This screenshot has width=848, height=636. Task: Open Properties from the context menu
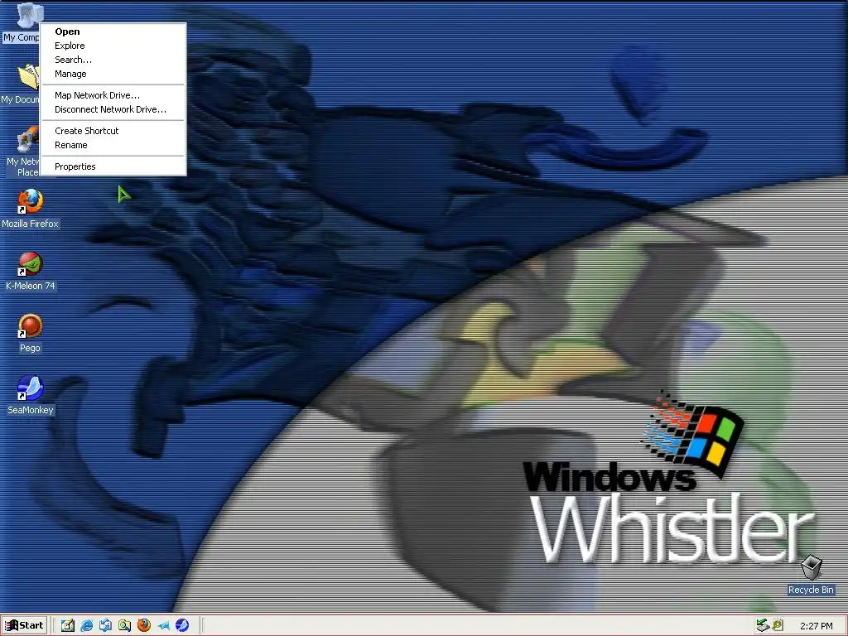tap(113, 166)
